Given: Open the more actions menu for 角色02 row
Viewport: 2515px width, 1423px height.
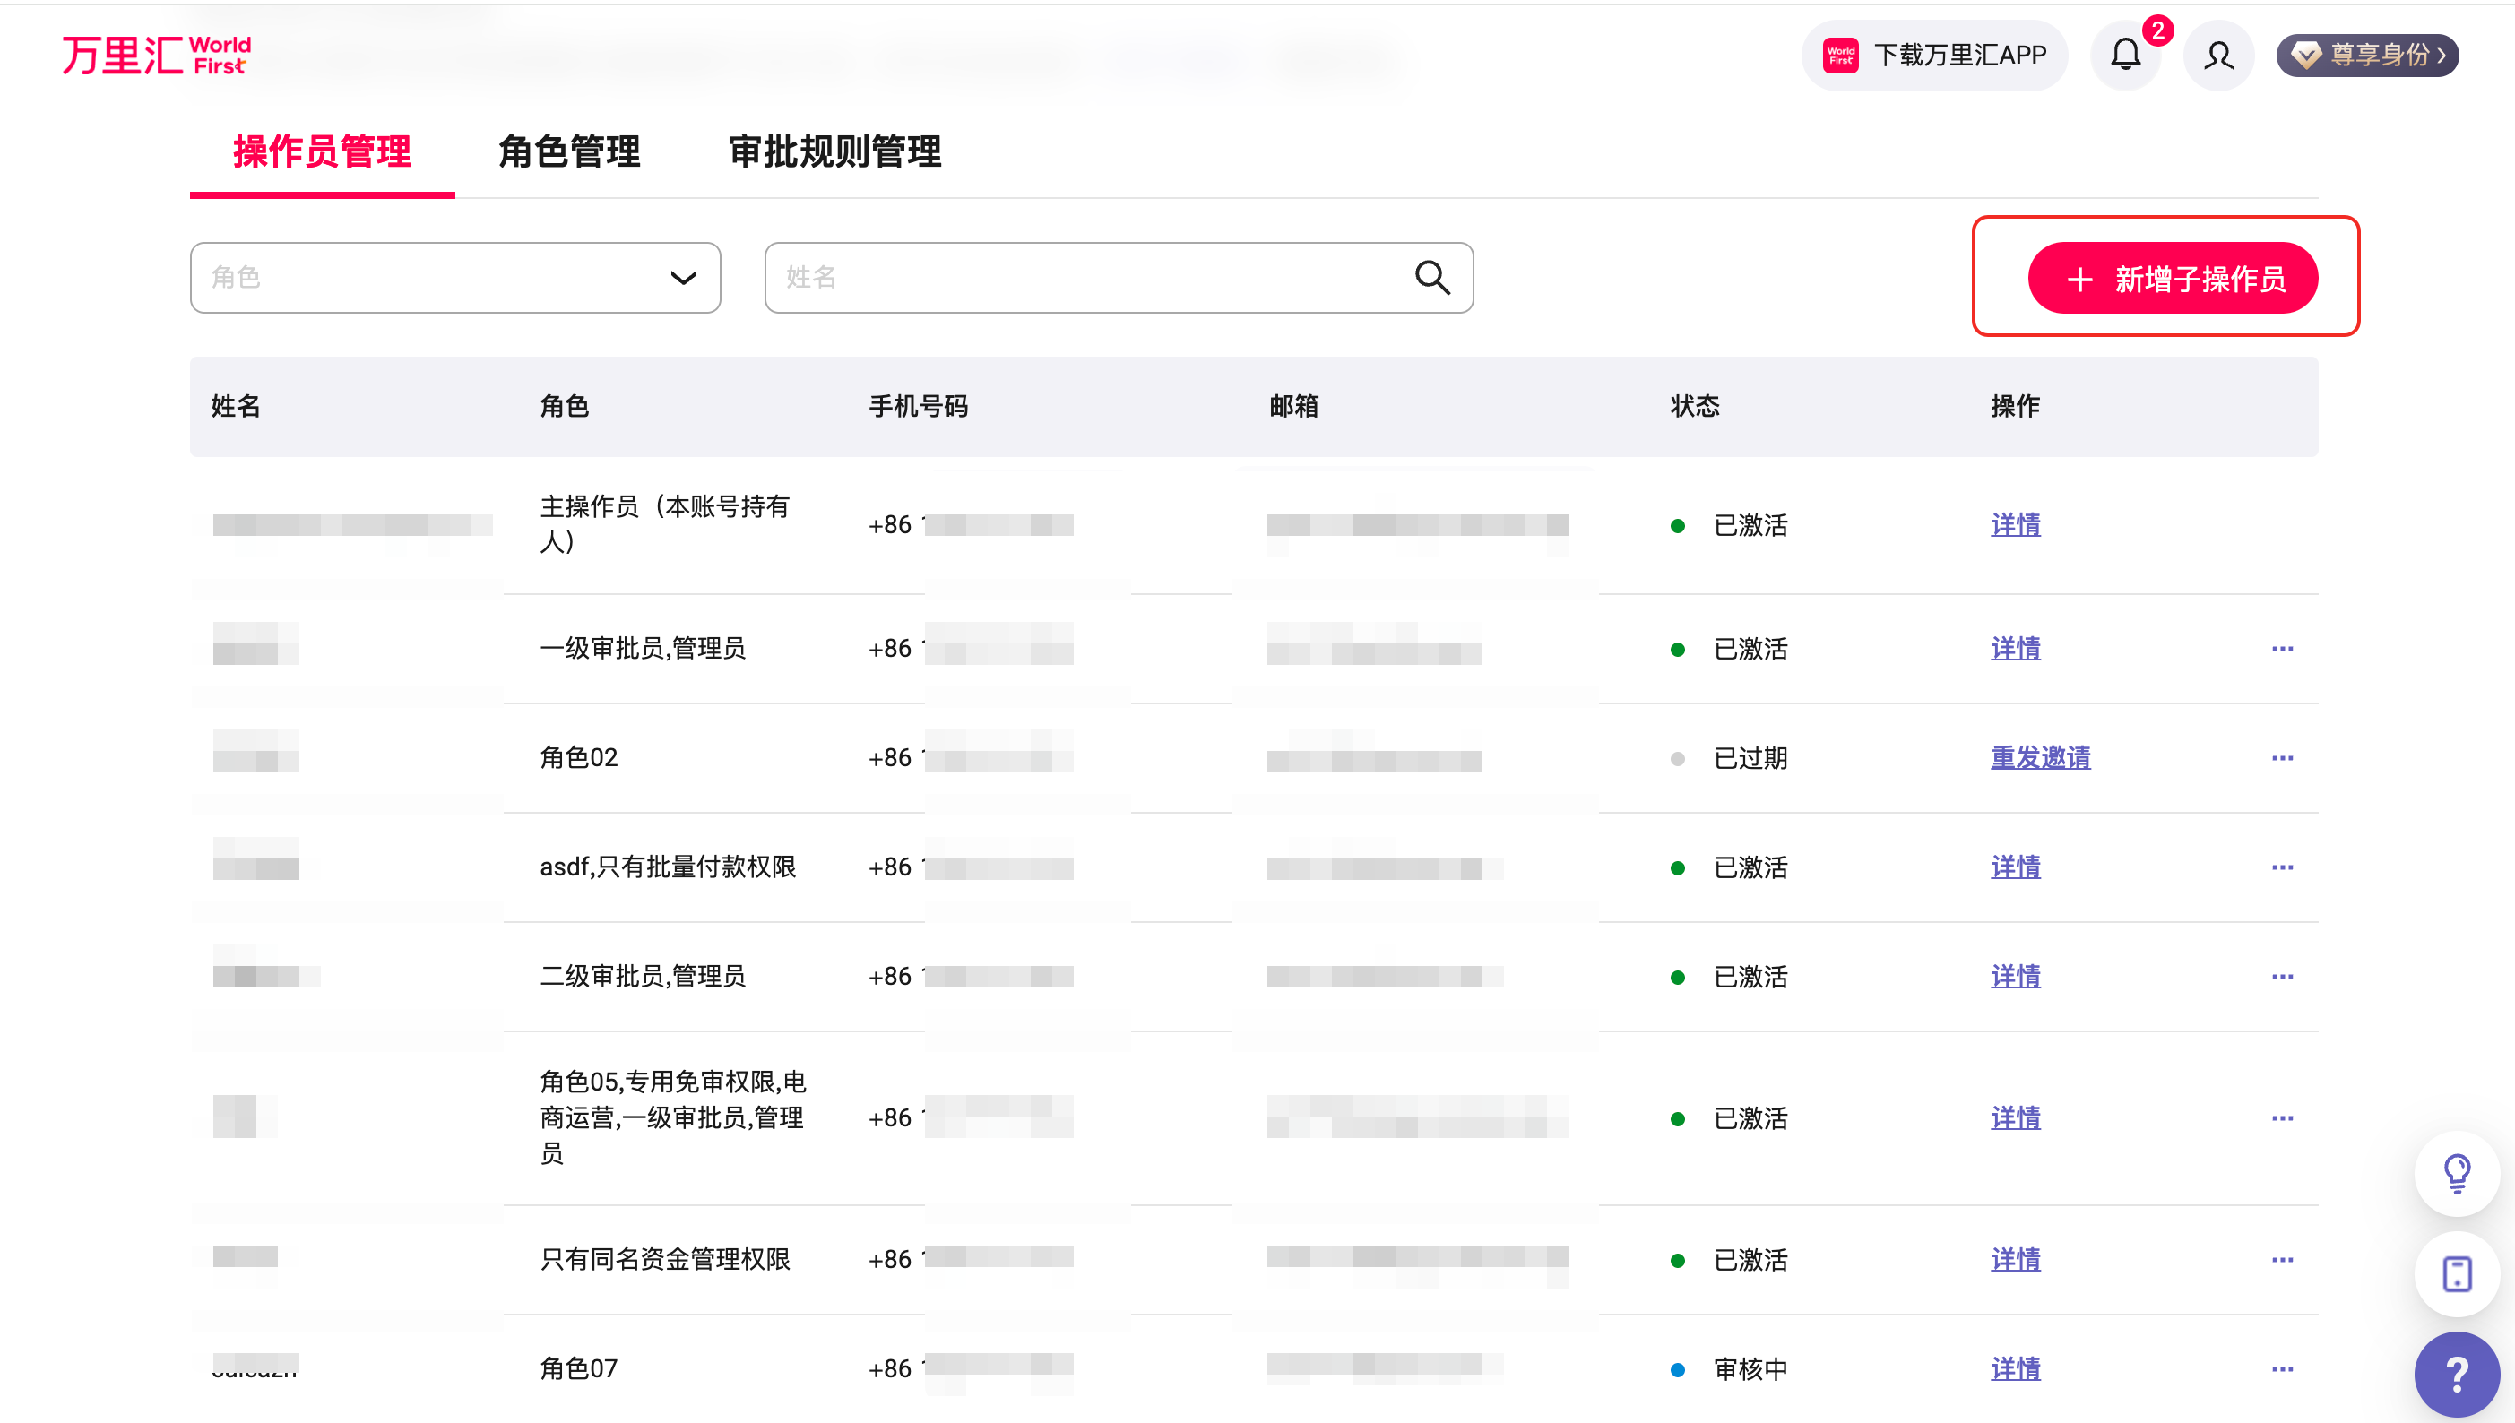Looking at the screenshot, I should click(x=2284, y=757).
